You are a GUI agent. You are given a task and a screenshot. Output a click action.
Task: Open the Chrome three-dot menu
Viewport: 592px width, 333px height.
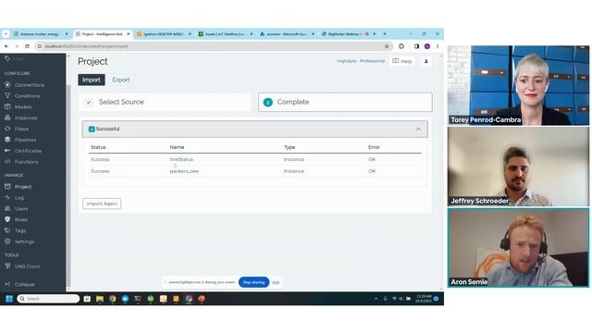point(438,46)
